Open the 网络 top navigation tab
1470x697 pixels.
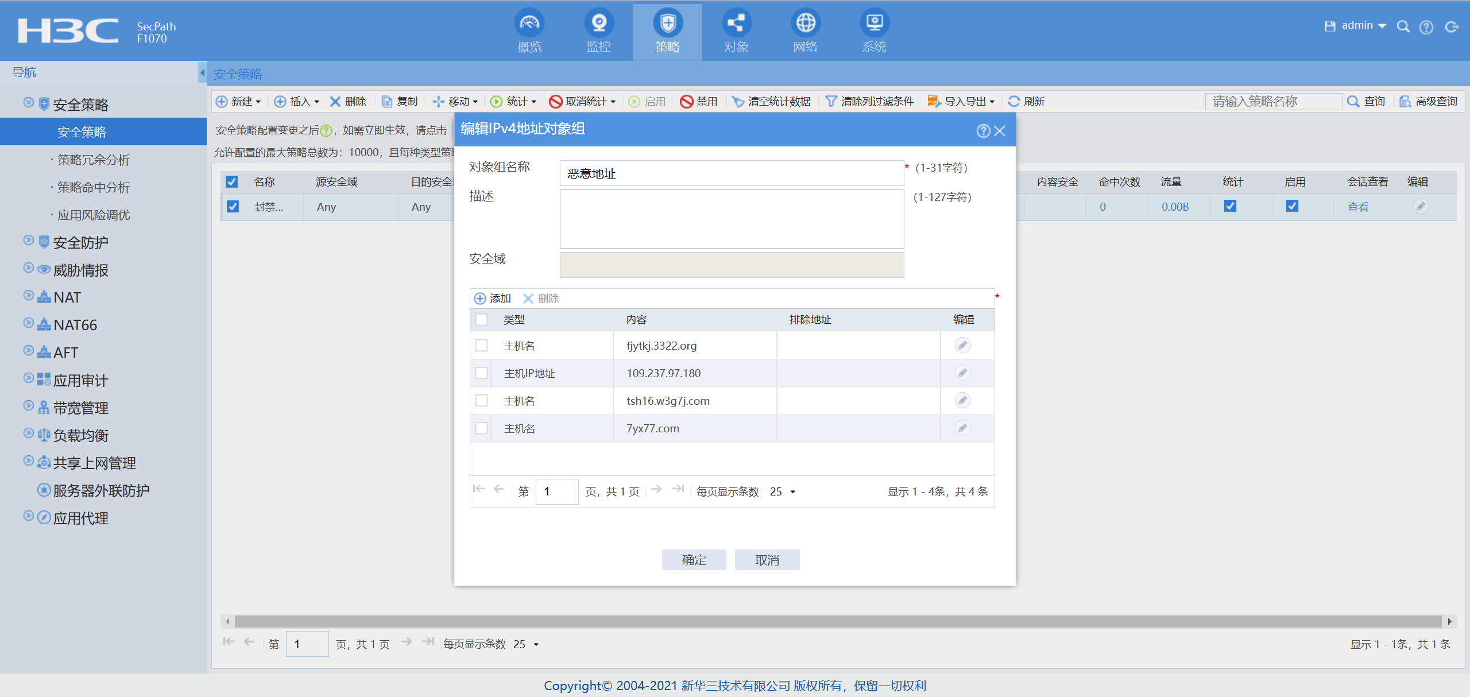[805, 32]
